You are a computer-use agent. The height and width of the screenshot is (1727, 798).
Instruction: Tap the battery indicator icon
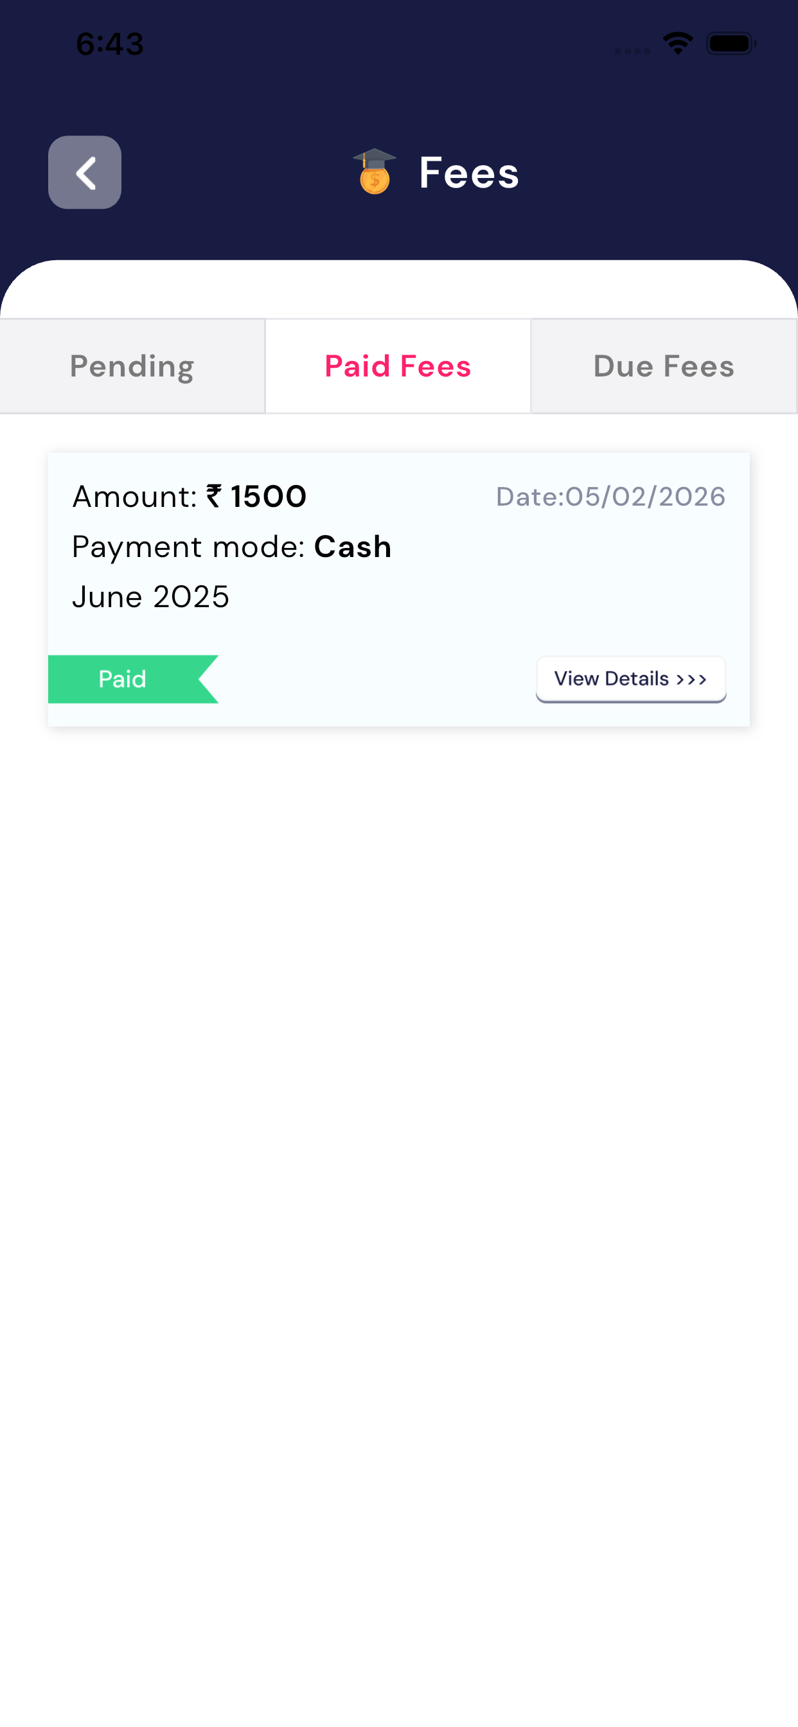[x=731, y=44]
